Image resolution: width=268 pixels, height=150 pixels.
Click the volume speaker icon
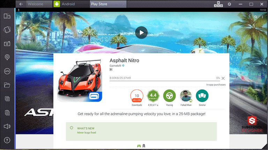tap(7, 126)
